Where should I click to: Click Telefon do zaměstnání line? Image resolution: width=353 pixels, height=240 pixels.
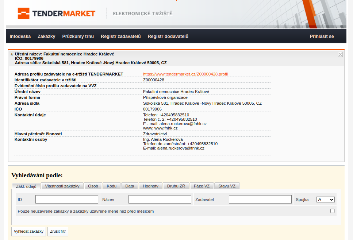[x=180, y=144]
